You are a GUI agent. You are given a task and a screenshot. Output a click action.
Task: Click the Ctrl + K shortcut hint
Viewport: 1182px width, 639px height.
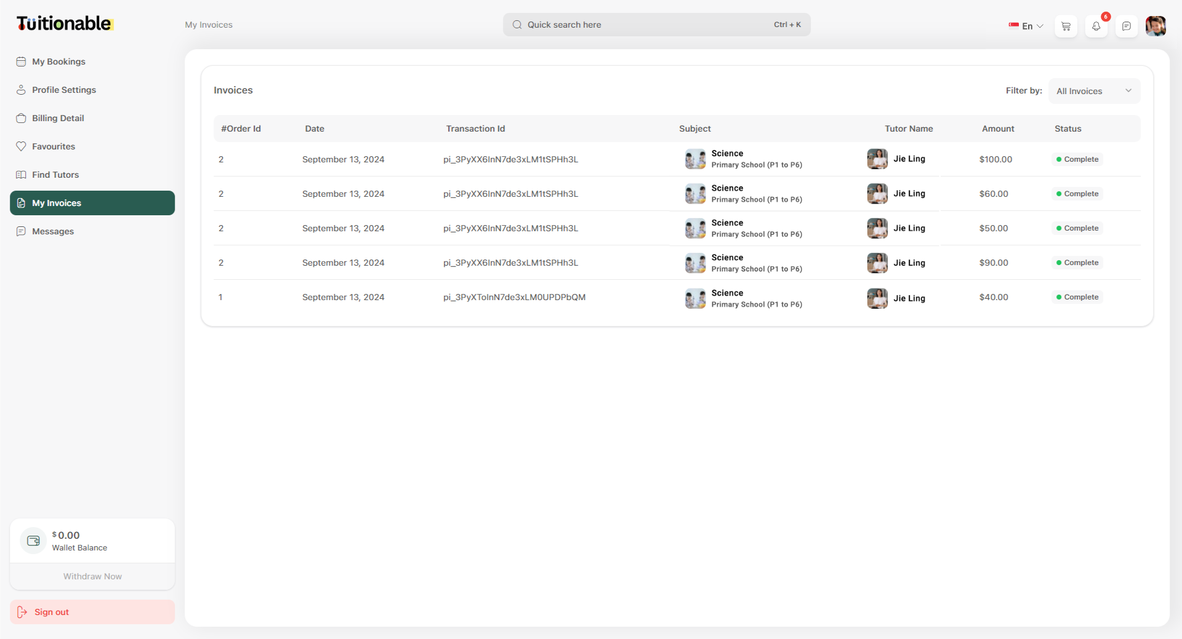coord(787,25)
